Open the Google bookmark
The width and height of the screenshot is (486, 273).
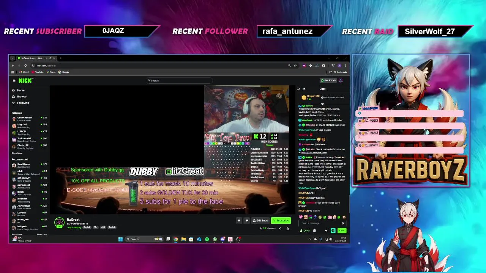tap(64, 72)
